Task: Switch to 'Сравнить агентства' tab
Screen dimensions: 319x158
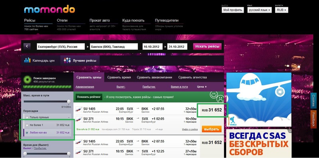Action: pos(193,77)
